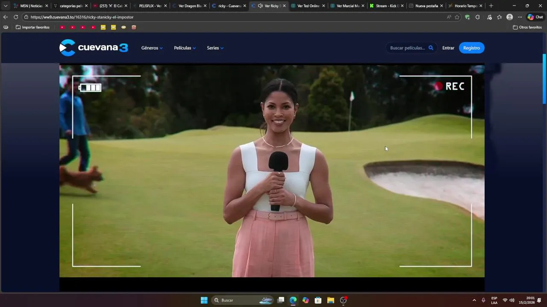Open the media control music note icon
Image resolution: width=547 pixels, height=307 pixels.
(489, 17)
